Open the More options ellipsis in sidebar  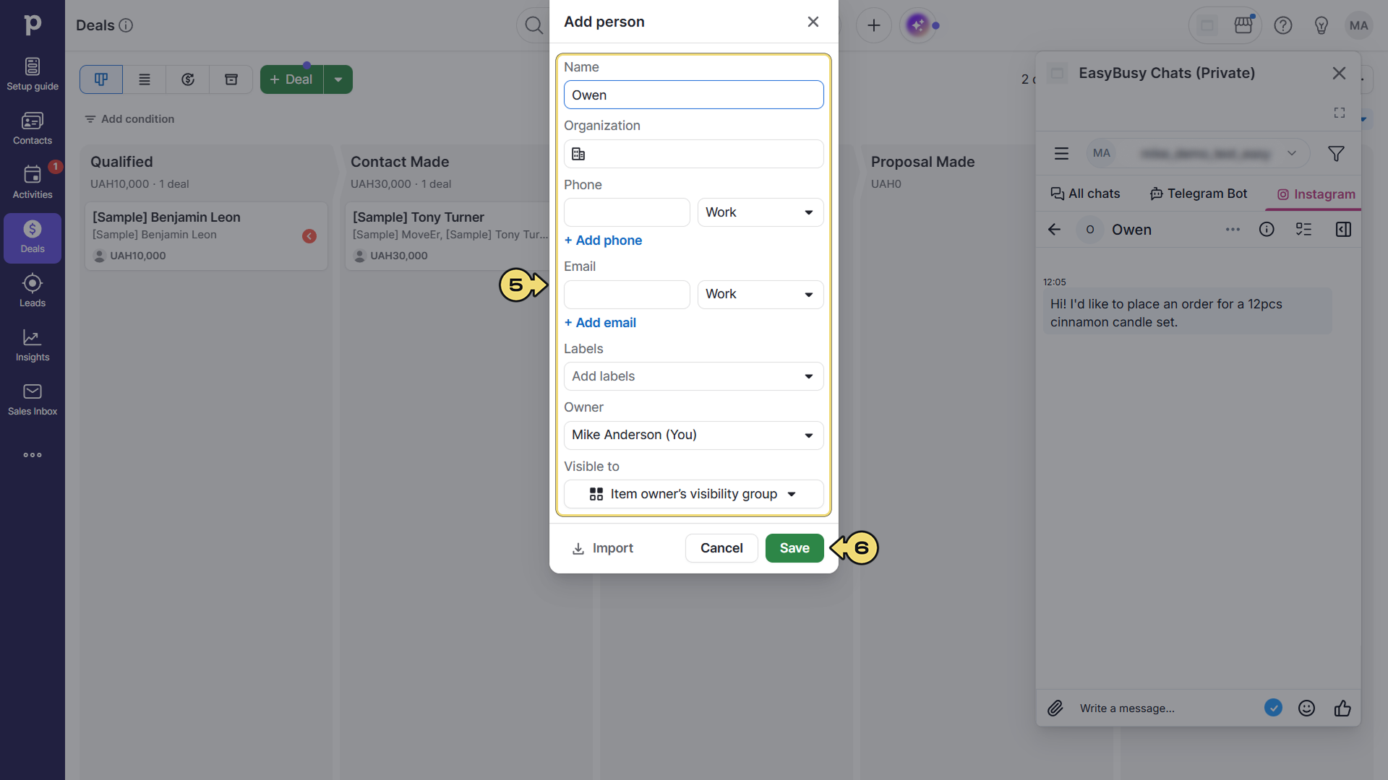(x=33, y=455)
